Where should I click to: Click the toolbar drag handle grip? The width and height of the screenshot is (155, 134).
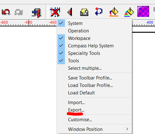click(47, 12)
